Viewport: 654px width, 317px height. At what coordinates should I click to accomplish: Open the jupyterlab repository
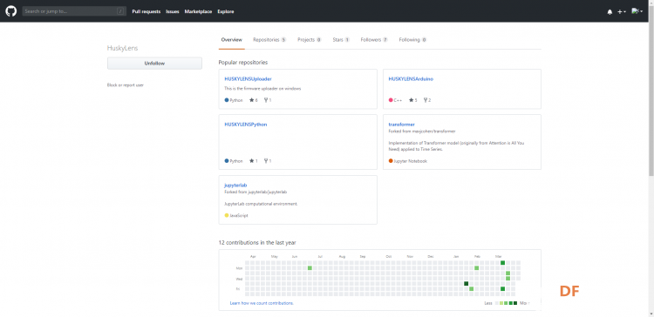(x=236, y=185)
